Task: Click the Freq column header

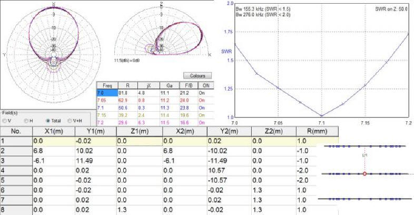Action: pyautogui.click(x=107, y=85)
